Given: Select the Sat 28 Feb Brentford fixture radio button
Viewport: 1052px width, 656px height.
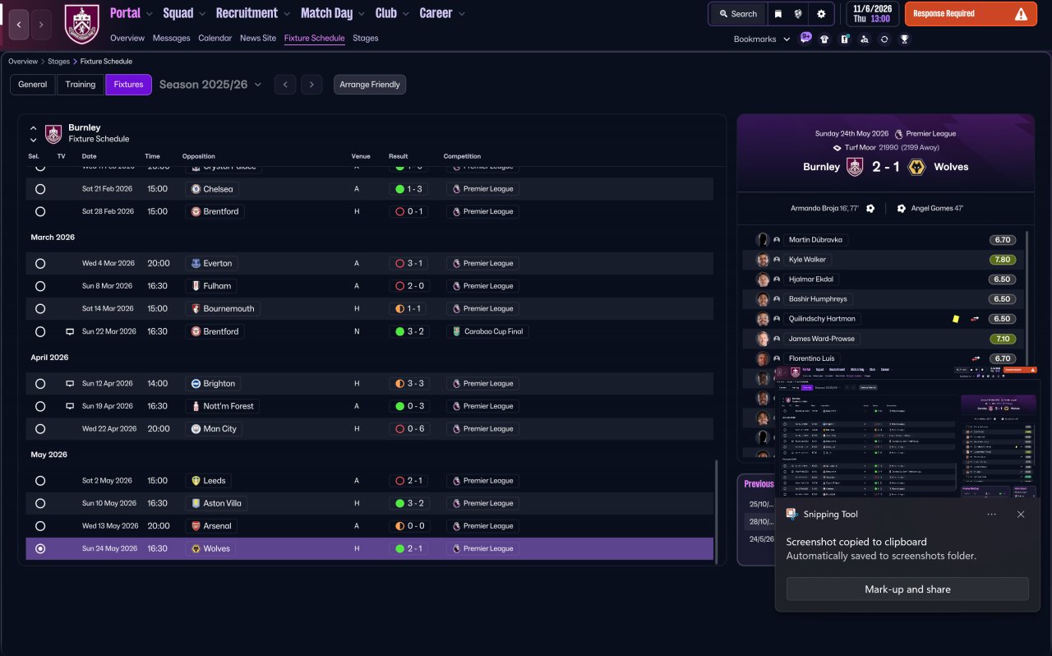Looking at the screenshot, I should [x=40, y=211].
